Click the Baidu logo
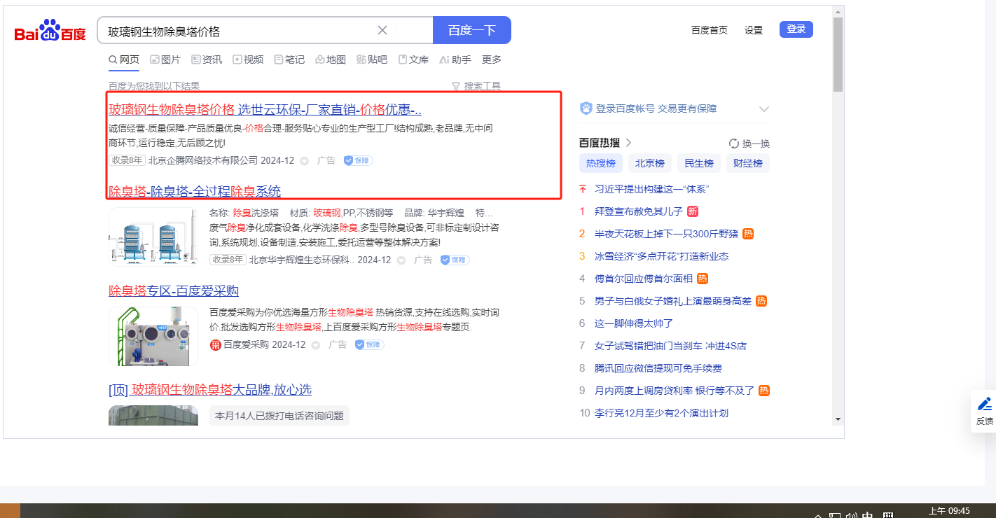Viewport: 996px width, 518px height. pyautogui.click(x=50, y=31)
